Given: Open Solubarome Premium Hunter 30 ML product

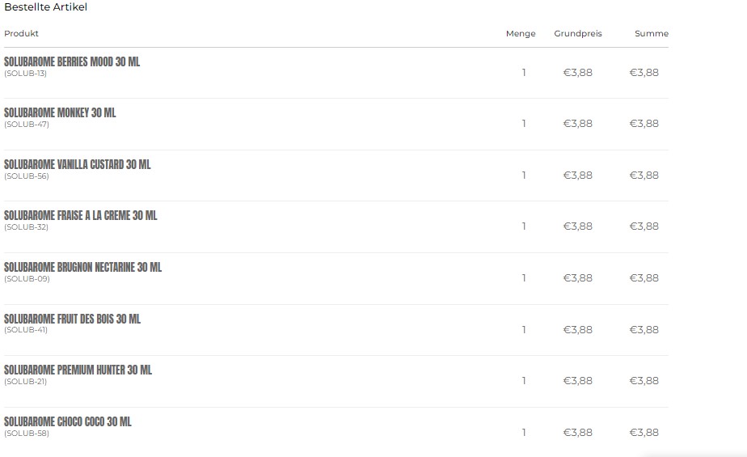Looking at the screenshot, I should [x=78, y=370].
